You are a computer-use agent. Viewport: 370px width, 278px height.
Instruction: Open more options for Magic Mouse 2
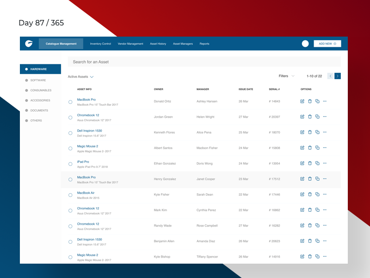324,147
